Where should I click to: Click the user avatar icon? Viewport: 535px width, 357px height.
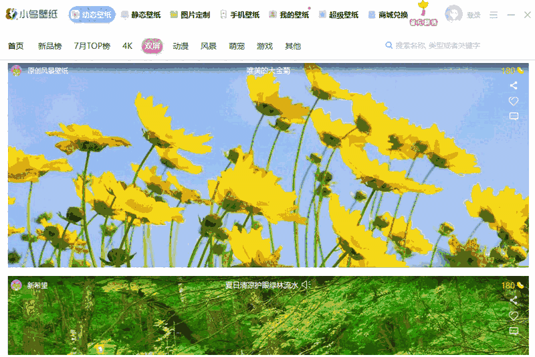(x=453, y=14)
